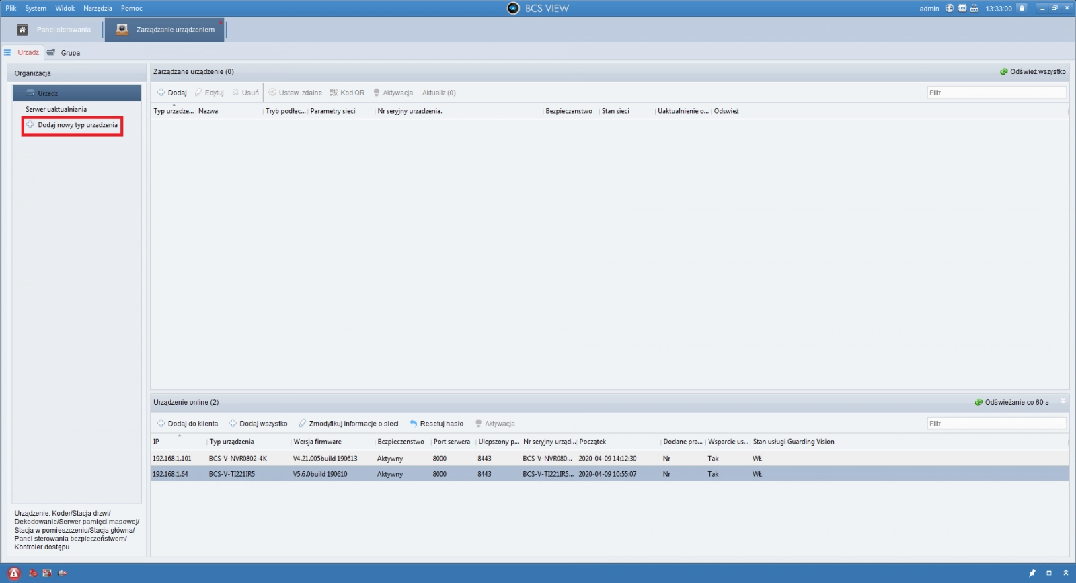
Task: Click Dodaj nowy typ urządzenia
Action: pyautogui.click(x=72, y=125)
